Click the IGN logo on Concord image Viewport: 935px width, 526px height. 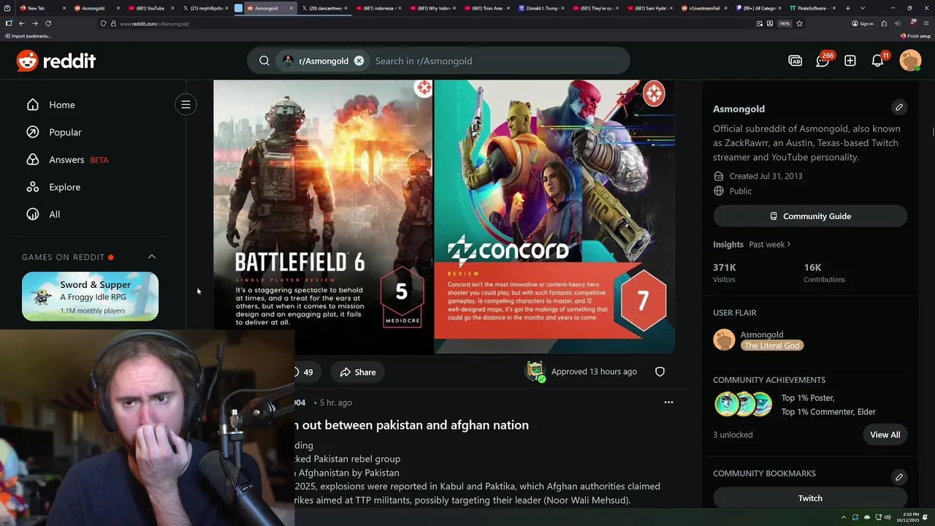(x=654, y=94)
